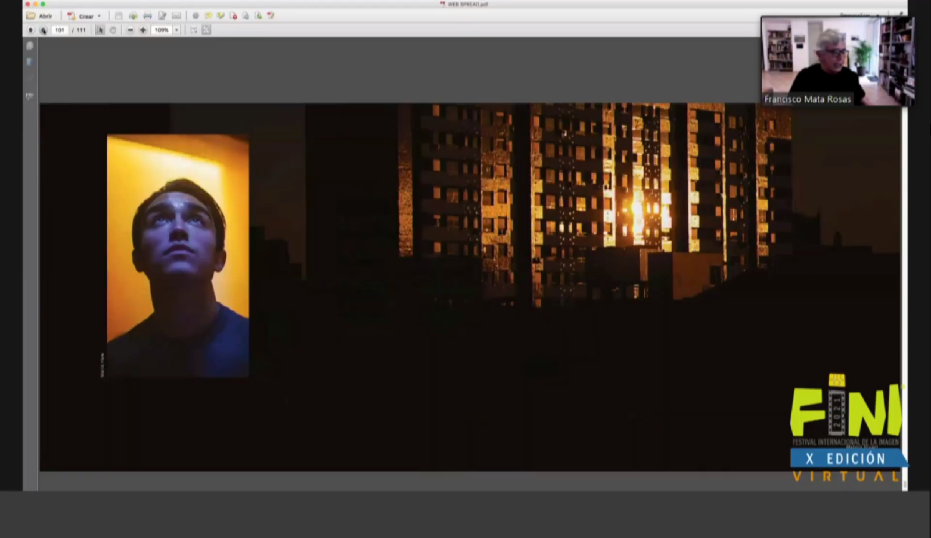Click the save disk icon
The height and width of the screenshot is (538, 931).
118,16
